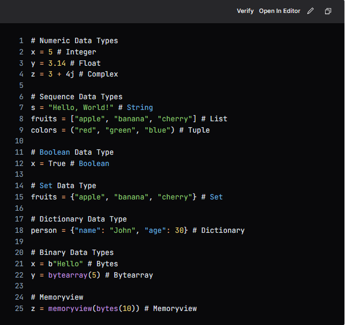Click the '# Dictionary Data Type' comment
Viewport: 345px width, 325px height.
pos(79,219)
